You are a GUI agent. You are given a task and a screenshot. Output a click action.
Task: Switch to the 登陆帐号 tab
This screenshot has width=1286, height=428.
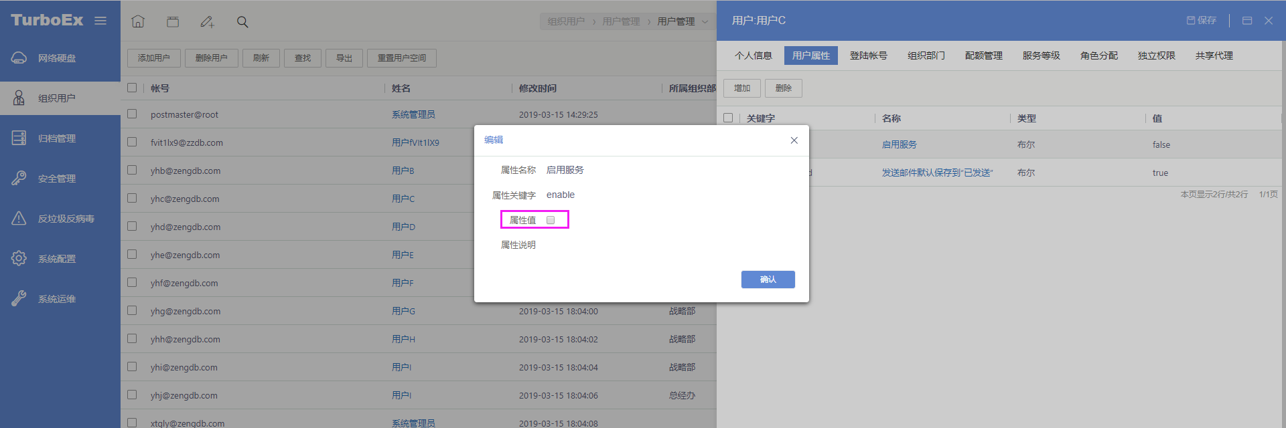click(x=868, y=56)
